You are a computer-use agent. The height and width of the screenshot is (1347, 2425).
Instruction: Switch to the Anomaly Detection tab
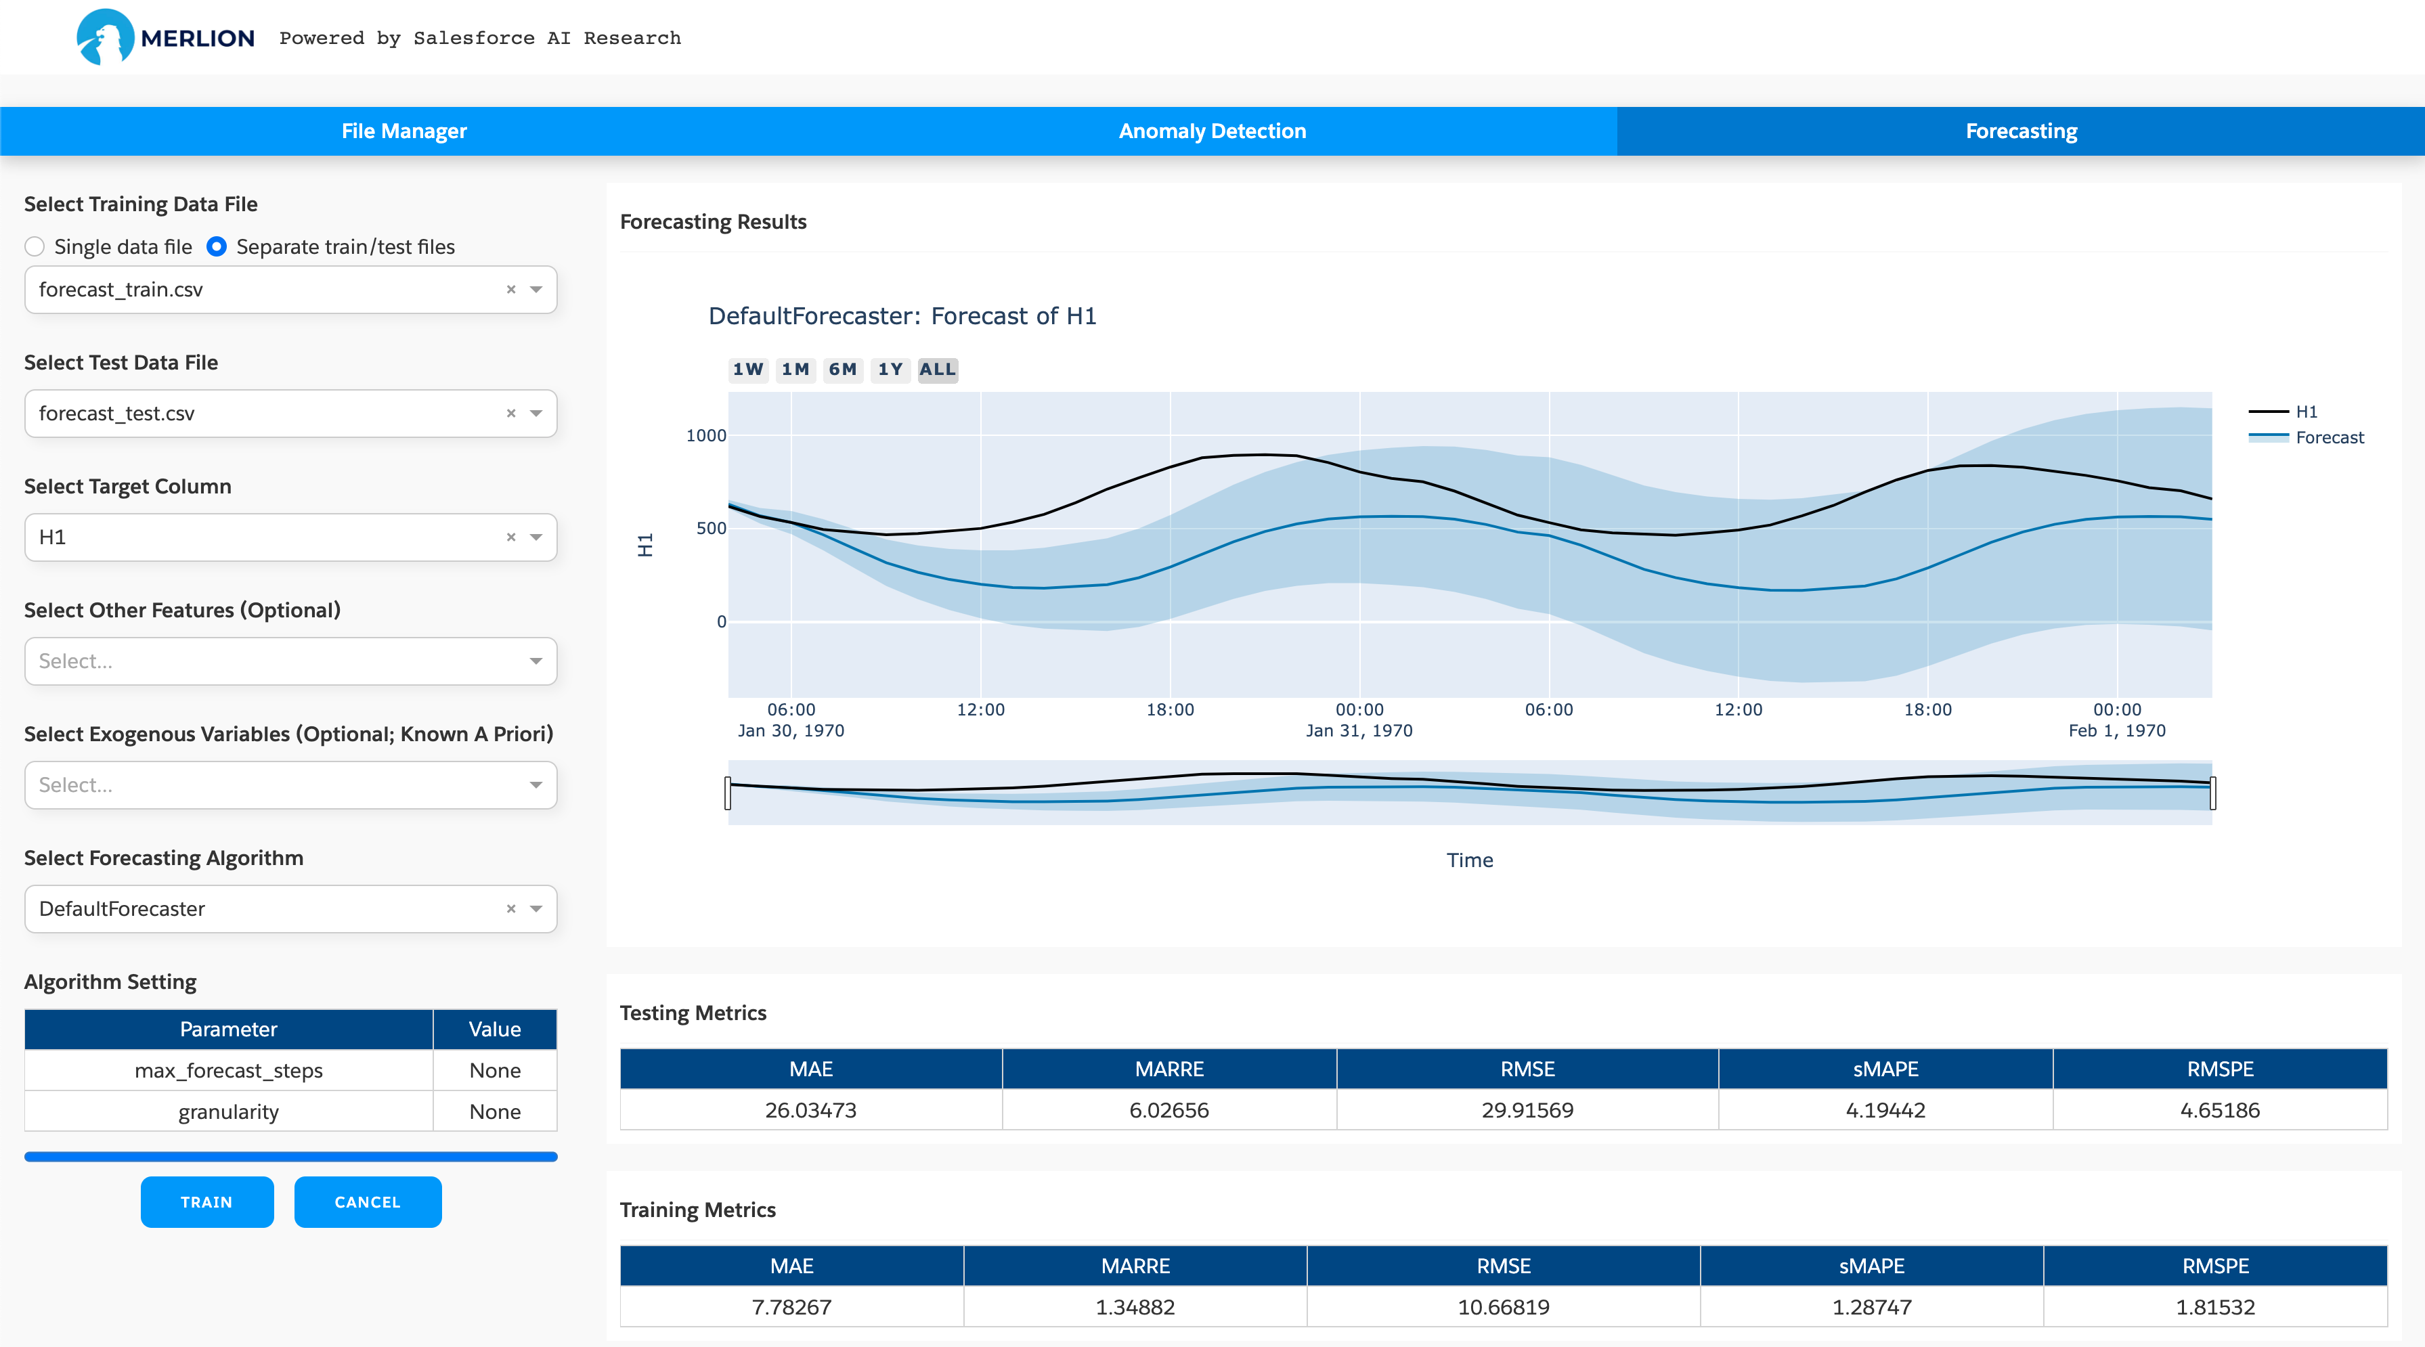1212,129
